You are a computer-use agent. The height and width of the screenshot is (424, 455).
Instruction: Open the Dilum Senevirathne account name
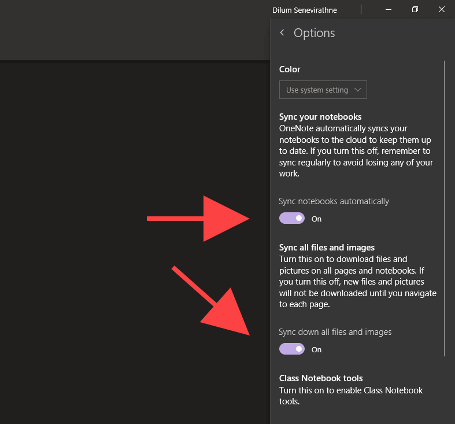[x=305, y=10]
